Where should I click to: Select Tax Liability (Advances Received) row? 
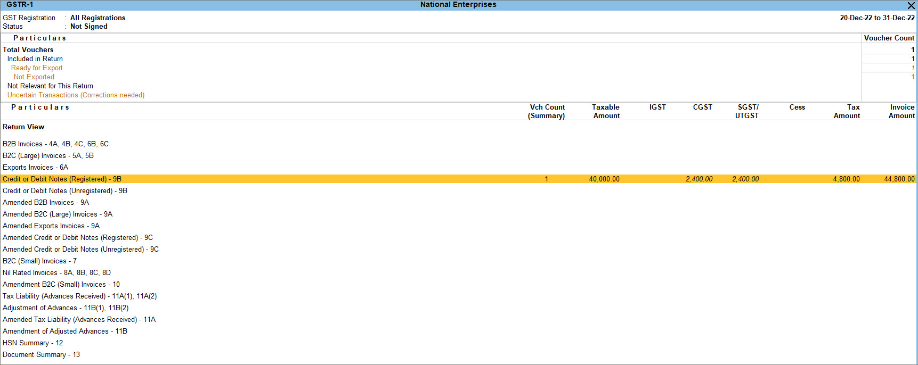(x=79, y=296)
